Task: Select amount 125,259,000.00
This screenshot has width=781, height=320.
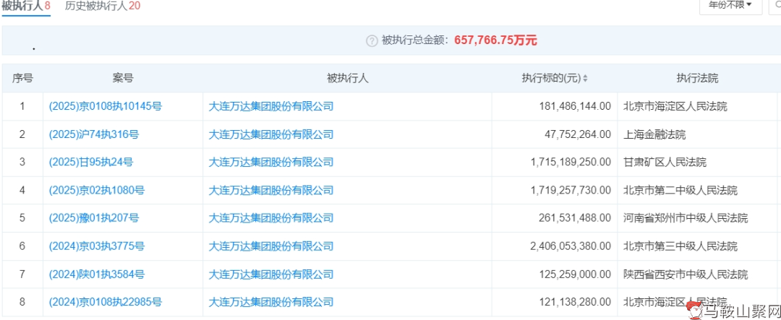Action: pos(575,274)
